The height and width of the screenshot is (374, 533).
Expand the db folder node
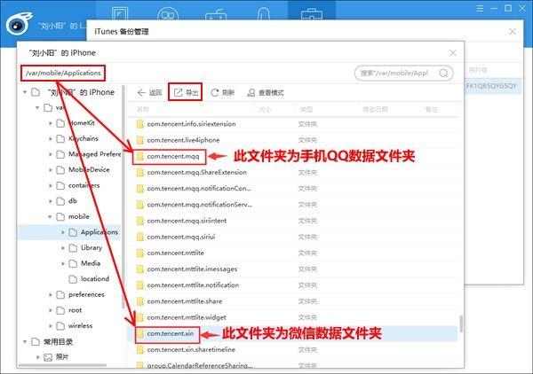(51, 201)
